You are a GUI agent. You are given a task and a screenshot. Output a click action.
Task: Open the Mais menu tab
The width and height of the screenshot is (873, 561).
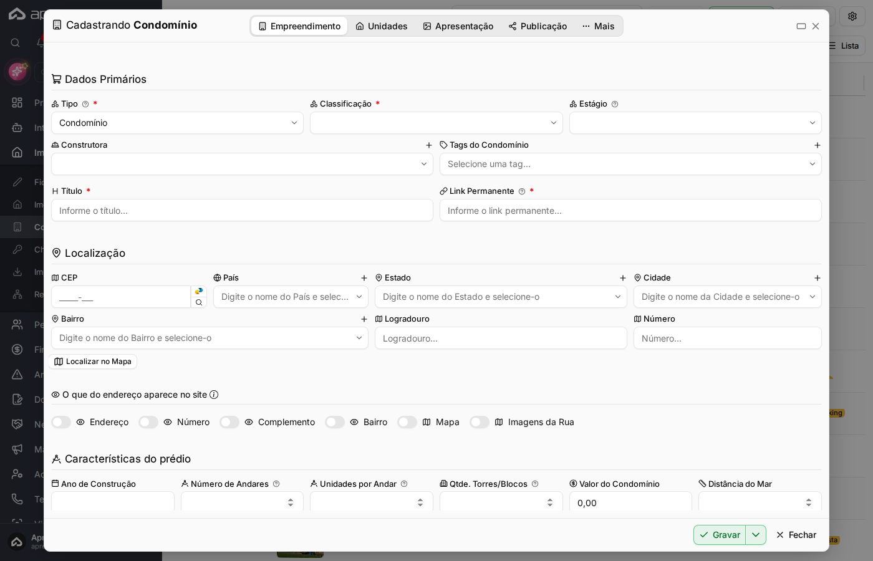click(x=599, y=26)
